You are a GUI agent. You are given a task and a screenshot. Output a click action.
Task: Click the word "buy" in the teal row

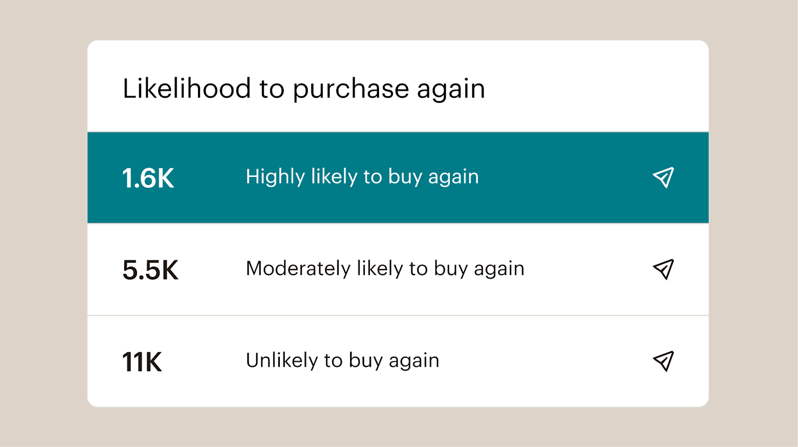tap(405, 178)
